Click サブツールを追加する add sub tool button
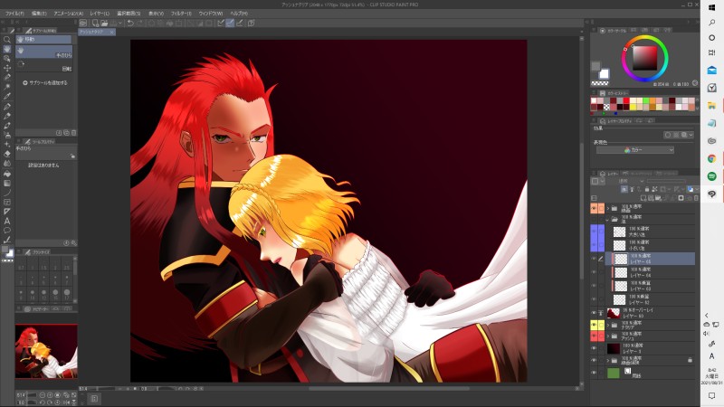 [x=44, y=83]
